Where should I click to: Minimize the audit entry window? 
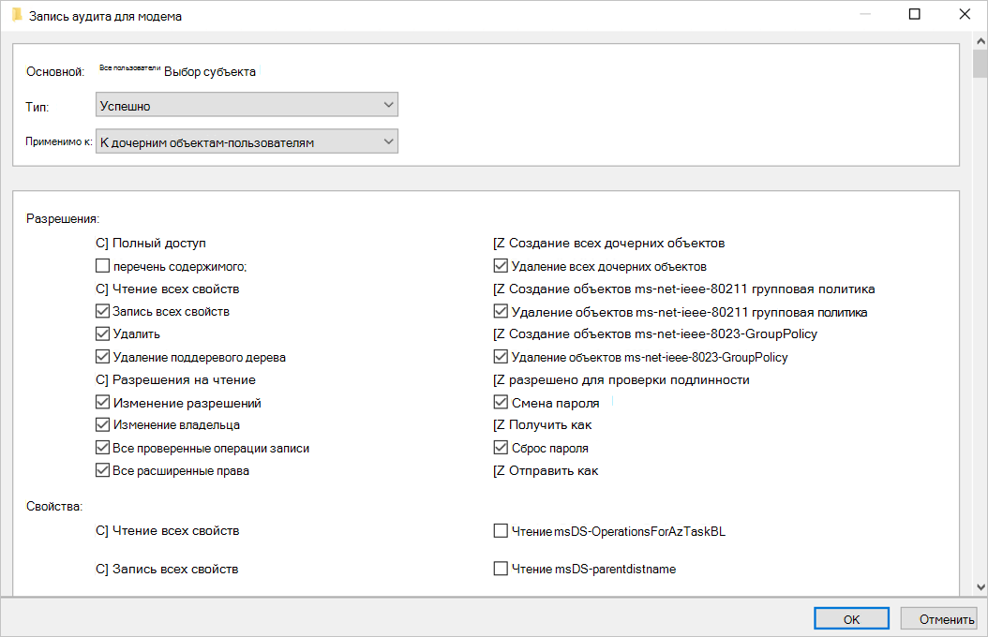click(865, 14)
